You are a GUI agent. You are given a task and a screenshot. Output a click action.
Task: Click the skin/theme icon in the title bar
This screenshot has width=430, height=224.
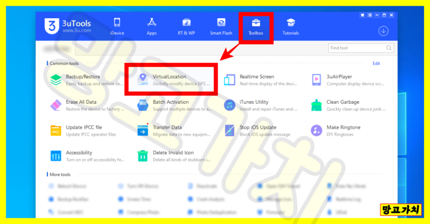coord(362,15)
